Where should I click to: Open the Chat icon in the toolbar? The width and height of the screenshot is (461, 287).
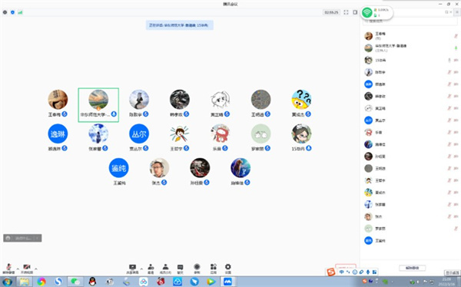point(181,269)
